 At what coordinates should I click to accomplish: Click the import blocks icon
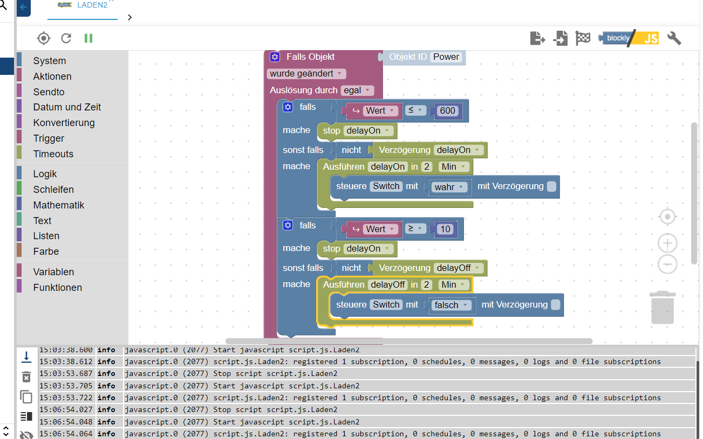(561, 38)
